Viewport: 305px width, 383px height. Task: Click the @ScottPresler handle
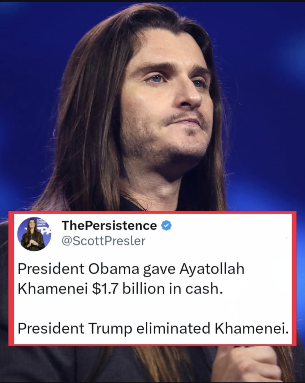(103, 241)
